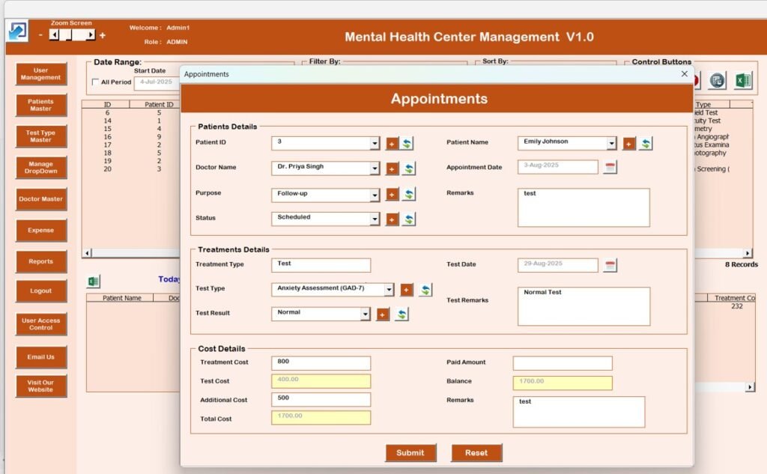Open the Appointment Date calendar picker
This screenshot has height=474, width=767.
610,168
